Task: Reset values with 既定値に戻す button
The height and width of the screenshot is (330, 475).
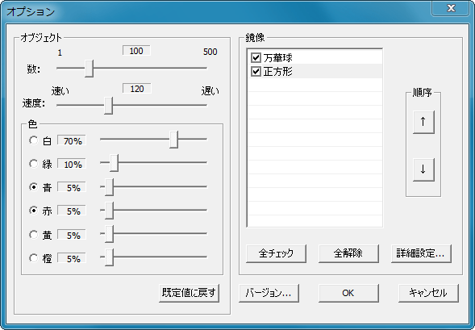Action: pos(189,293)
